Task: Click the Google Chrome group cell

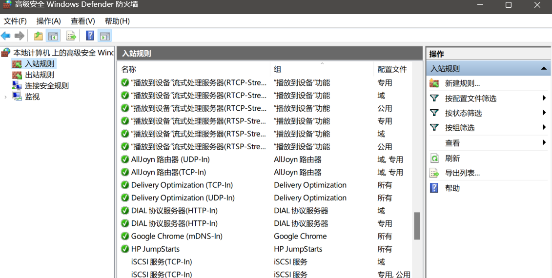Action: 300,236
